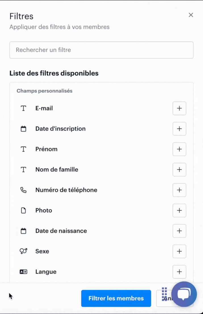
Task: Add the Photo filter
Action: pos(179,210)
